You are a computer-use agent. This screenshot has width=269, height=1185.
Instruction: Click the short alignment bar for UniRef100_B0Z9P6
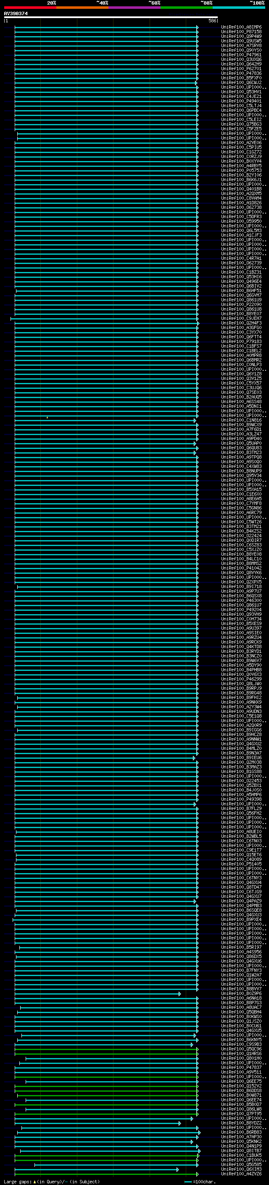point(98,994)
